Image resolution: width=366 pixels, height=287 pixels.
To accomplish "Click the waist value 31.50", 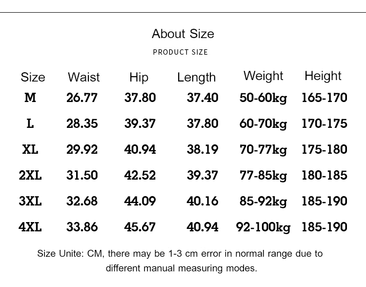I will point(82,175).
